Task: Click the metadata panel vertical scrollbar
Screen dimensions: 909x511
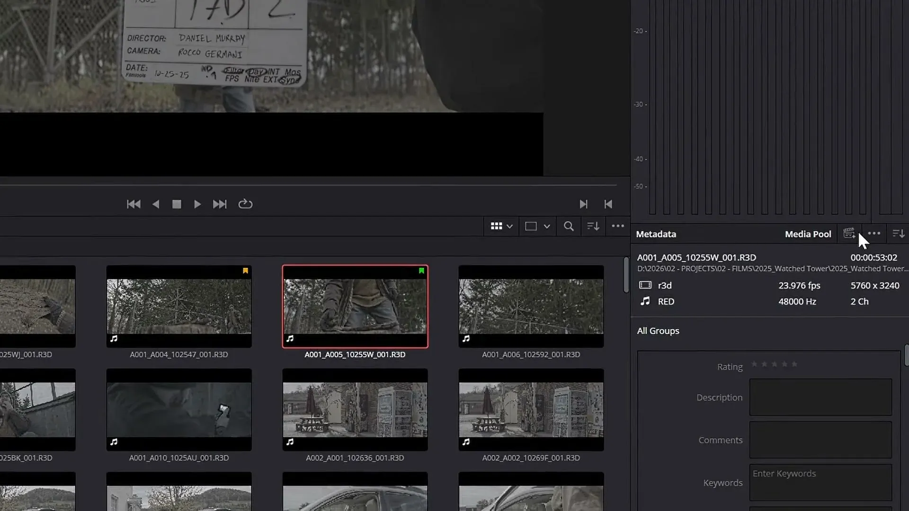Action: coord(906,355)
